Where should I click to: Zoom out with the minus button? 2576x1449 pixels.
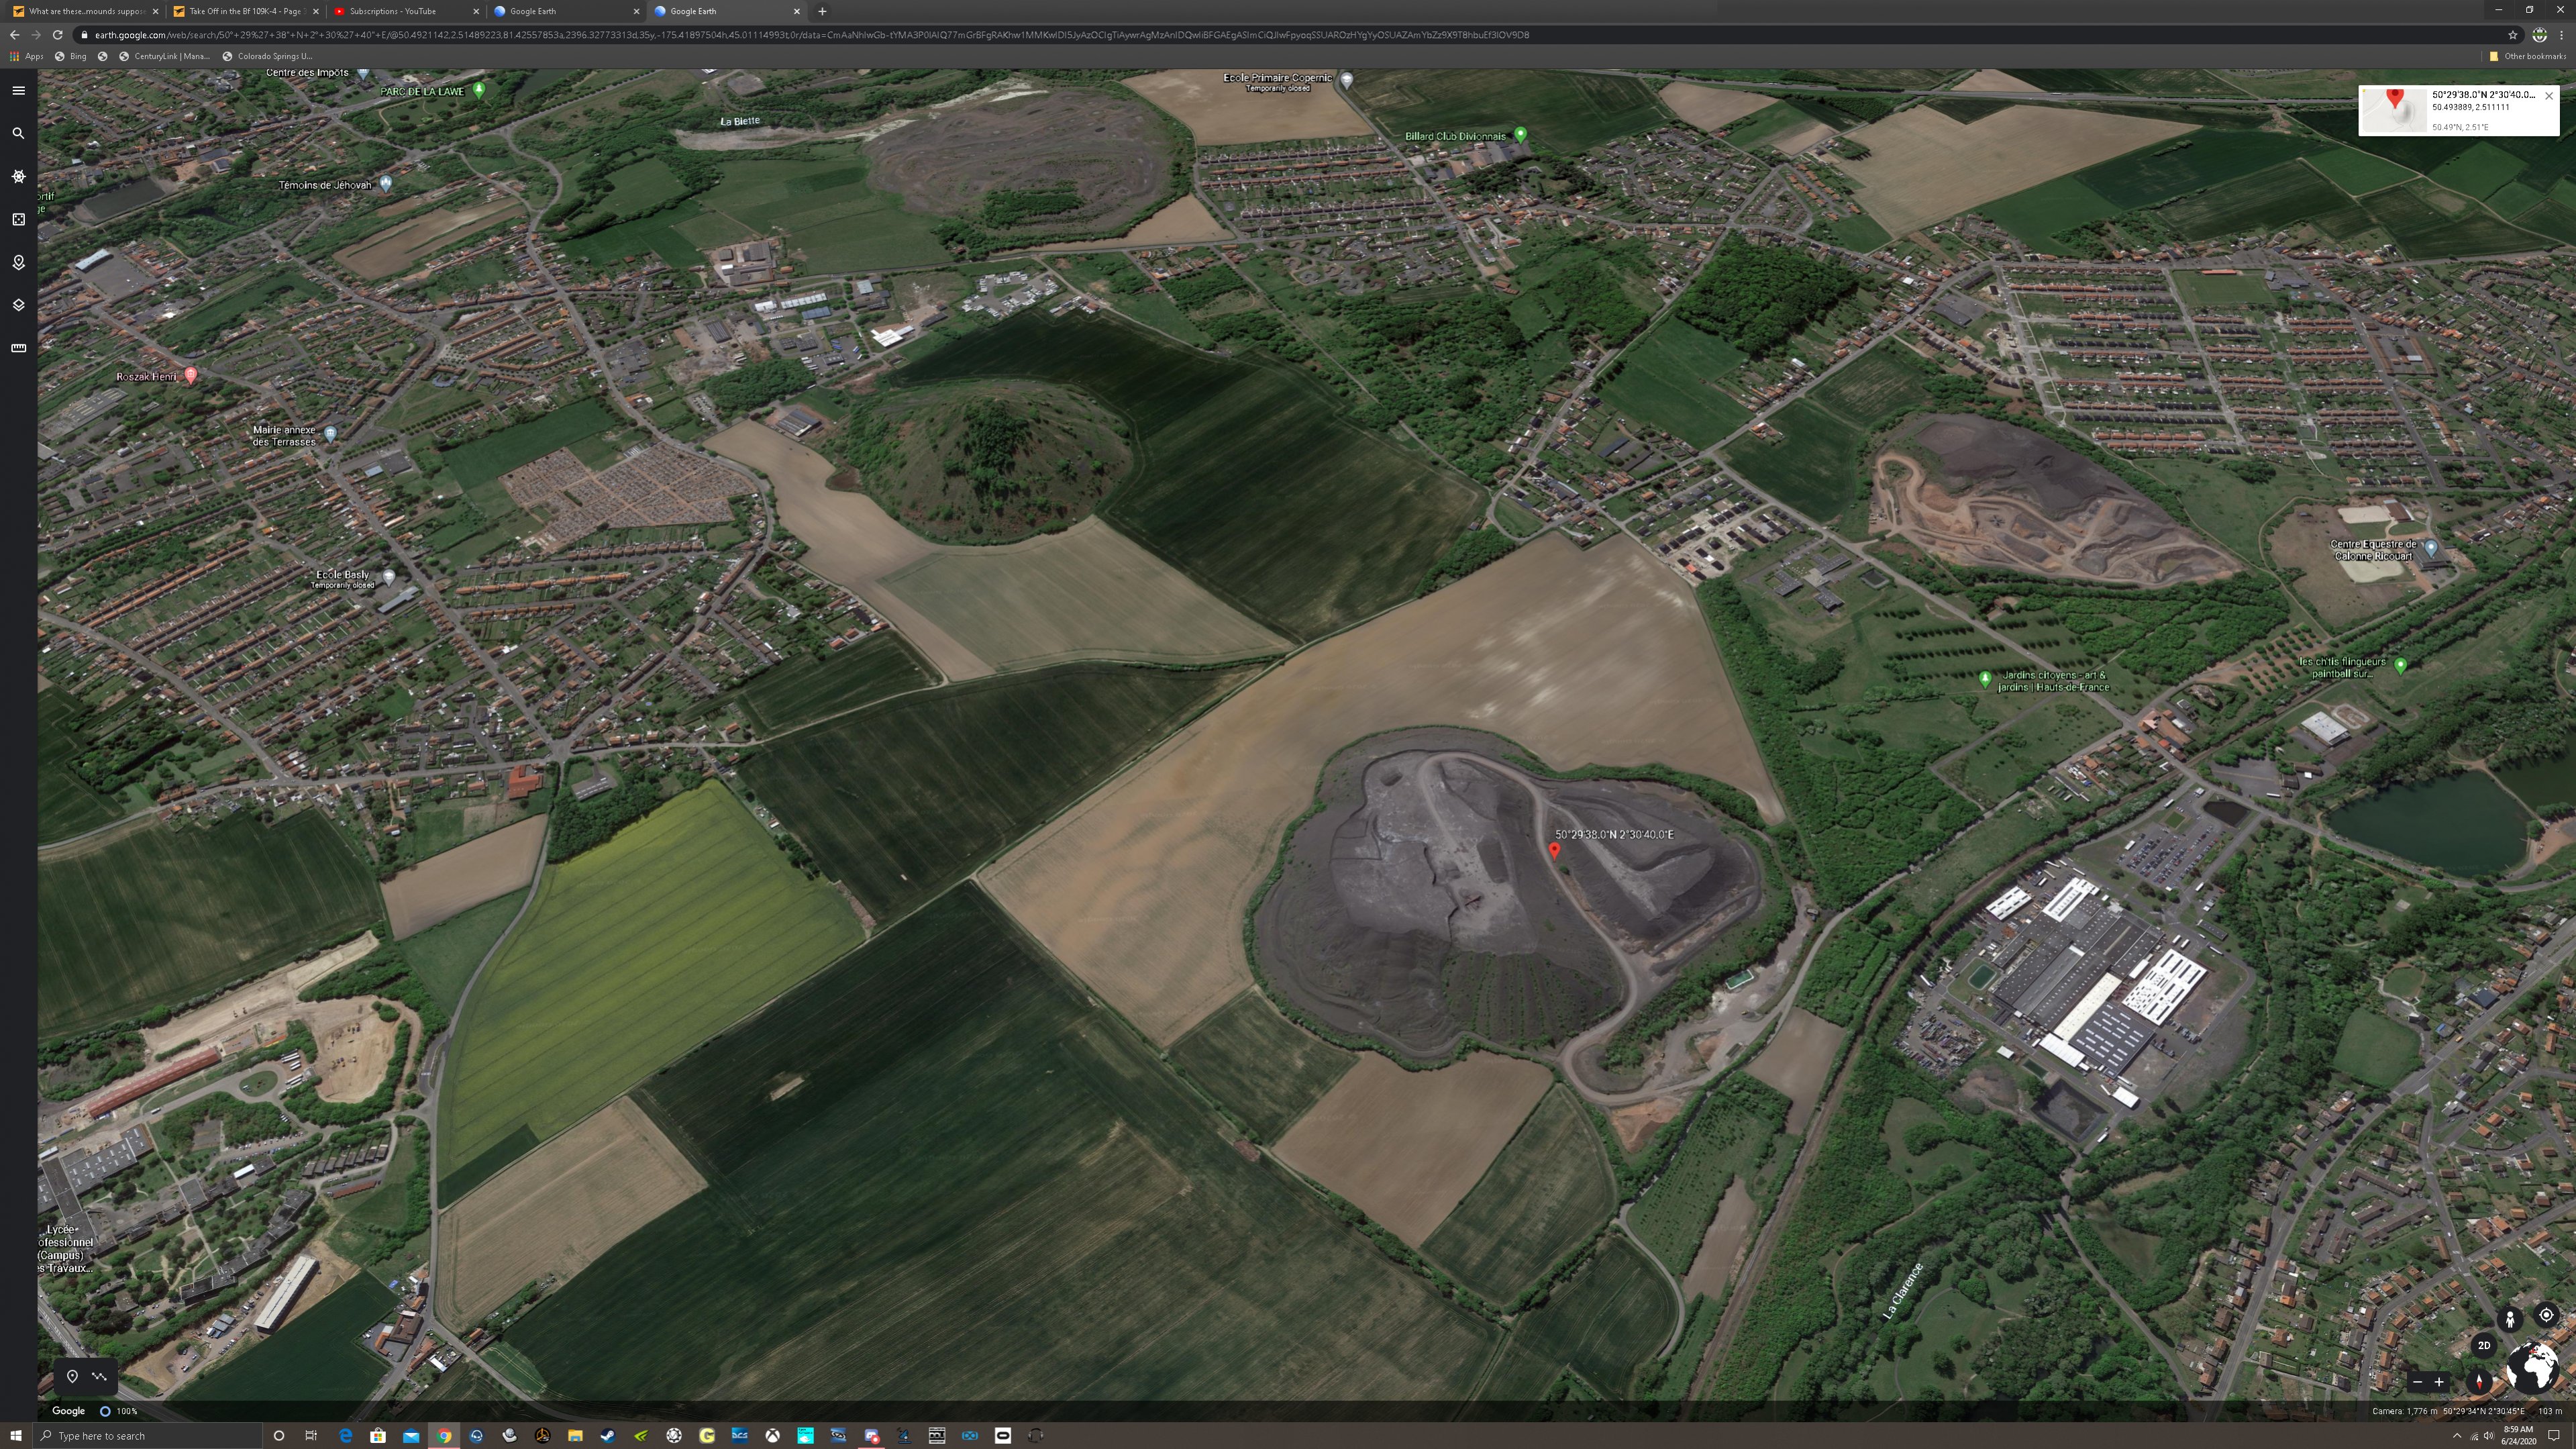[x=2417, y=1382]
